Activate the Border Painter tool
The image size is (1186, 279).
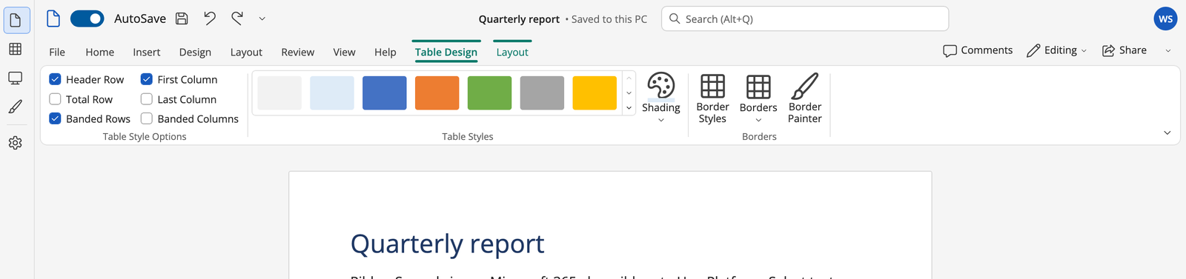(805, 98)
